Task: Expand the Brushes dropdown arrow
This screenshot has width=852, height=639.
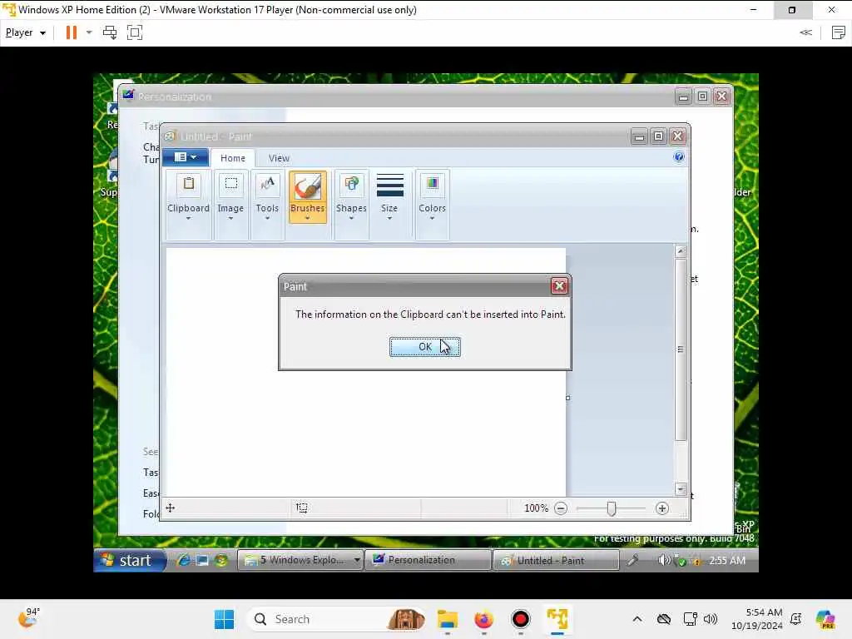Action: 308,219
